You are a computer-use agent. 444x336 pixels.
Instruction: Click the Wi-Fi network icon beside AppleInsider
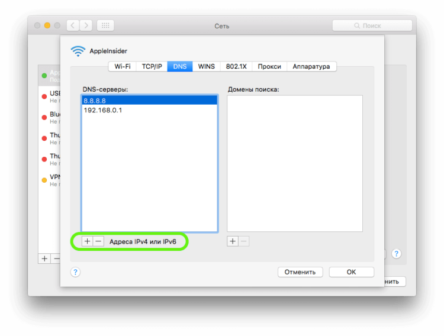click(78, 51)
